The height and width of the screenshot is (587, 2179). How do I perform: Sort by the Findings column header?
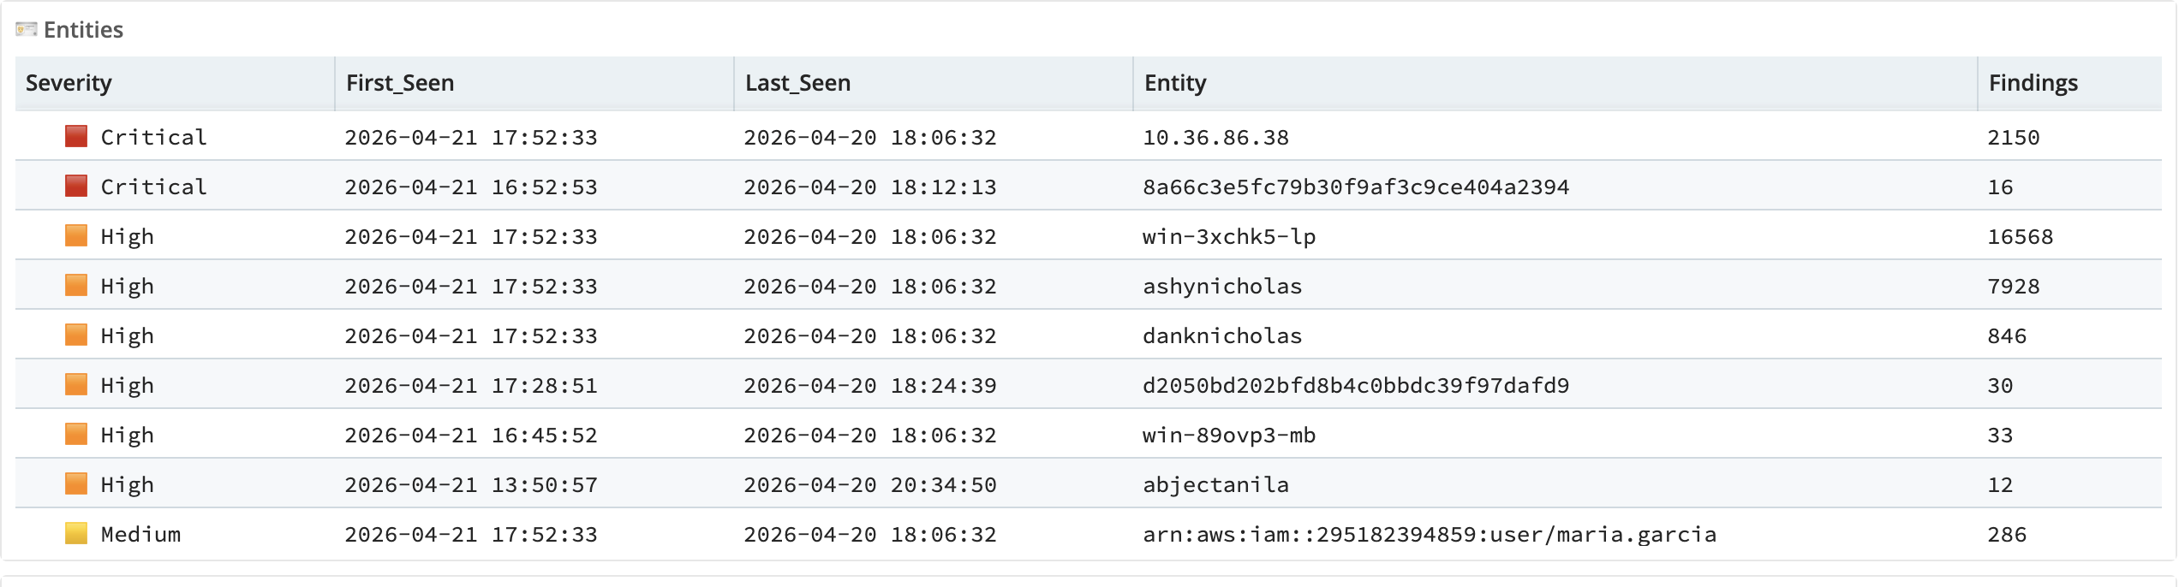coord(2033,83)
